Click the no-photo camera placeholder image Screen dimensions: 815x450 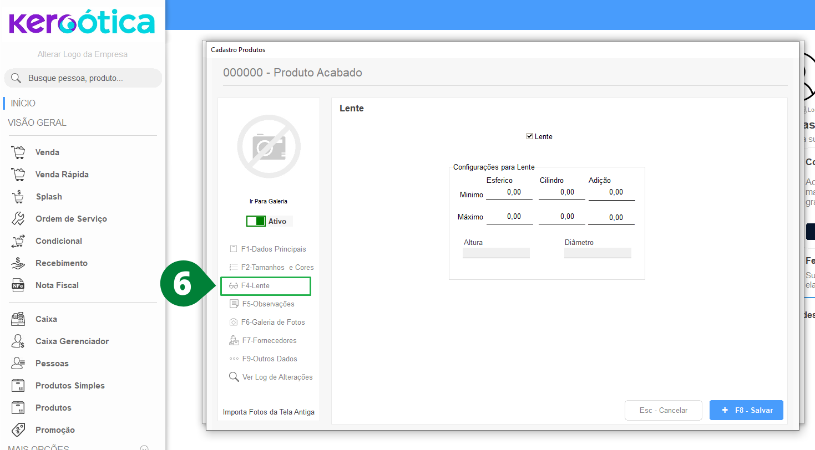tap(269, 146)
